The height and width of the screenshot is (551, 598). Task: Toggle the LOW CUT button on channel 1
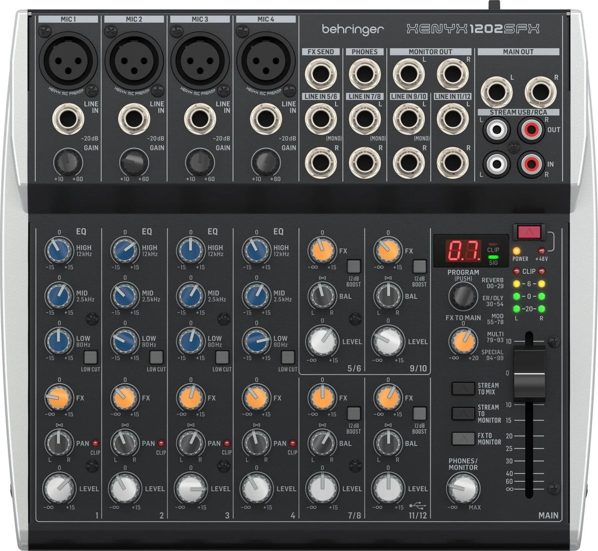(90, 357)
